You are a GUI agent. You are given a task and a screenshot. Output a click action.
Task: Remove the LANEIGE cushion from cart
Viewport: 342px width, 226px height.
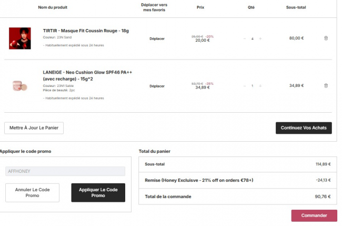[x=326, y=85]
